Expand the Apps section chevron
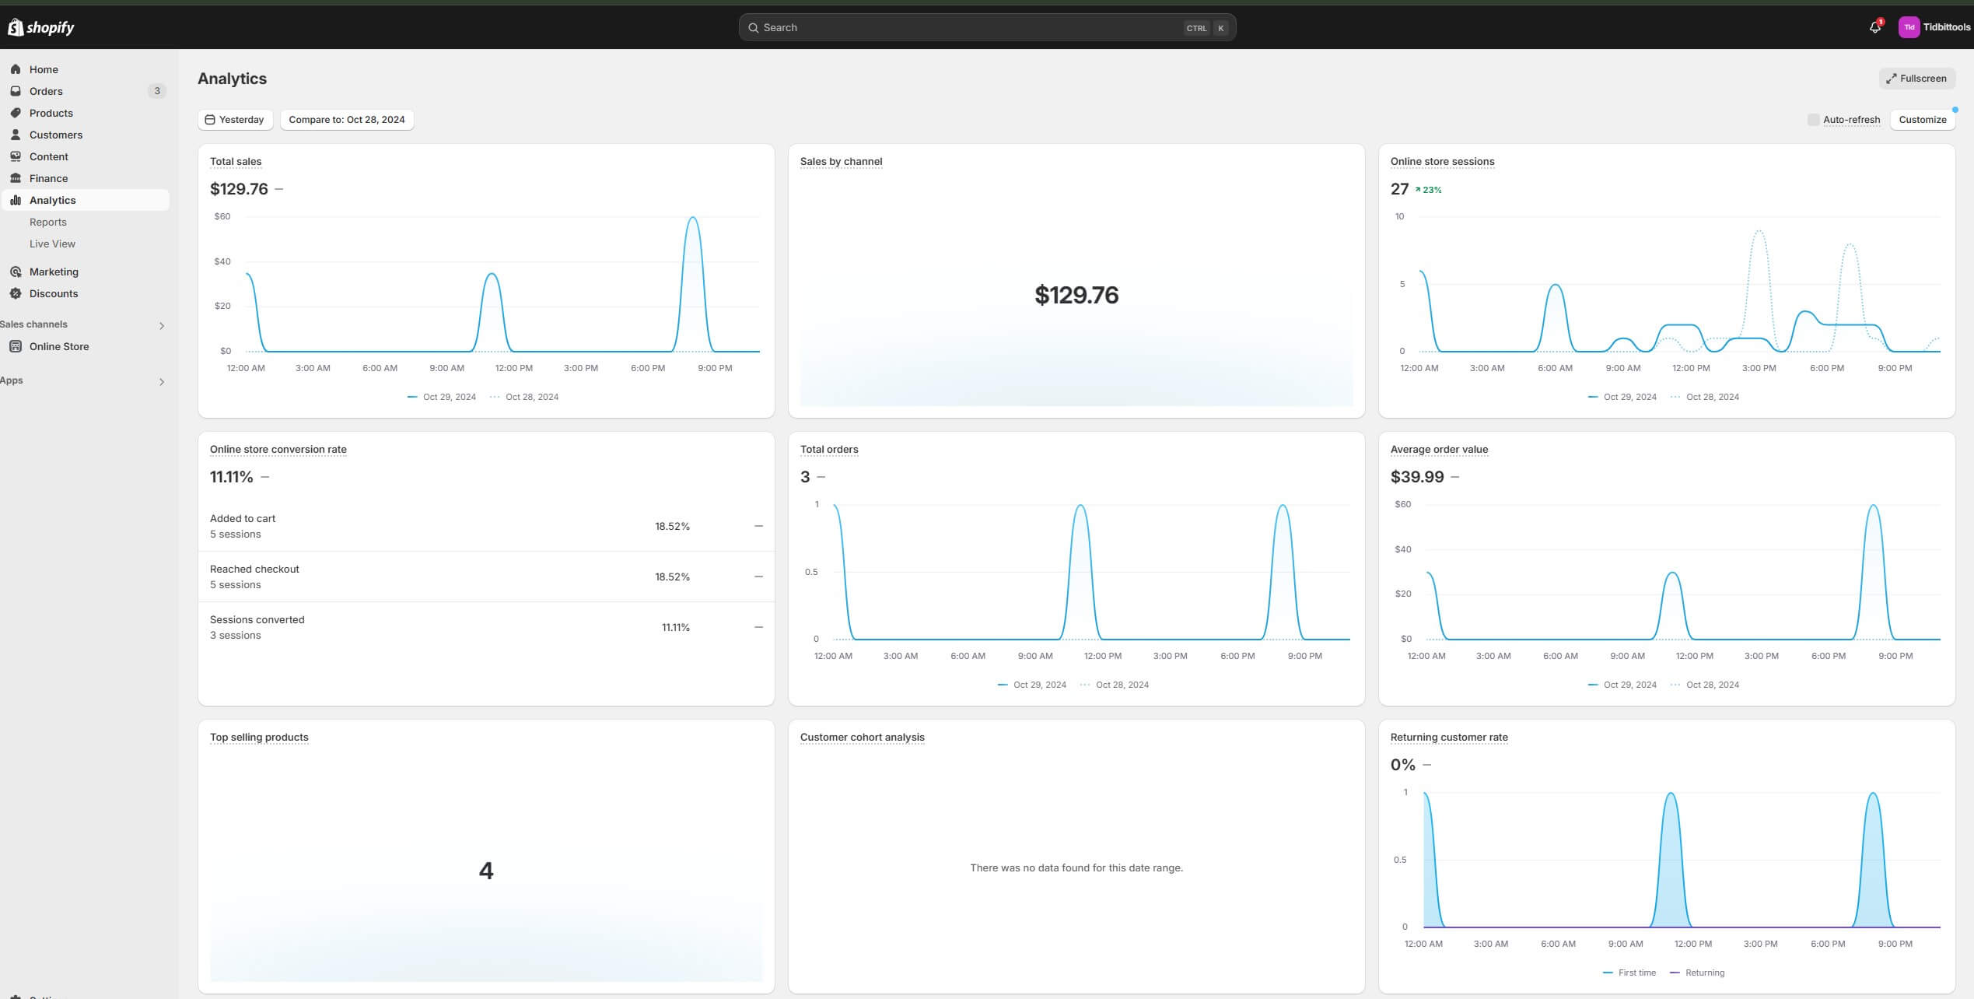 (161, 381)
